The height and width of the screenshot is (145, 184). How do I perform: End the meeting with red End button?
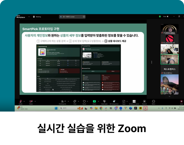coord(181,102)
